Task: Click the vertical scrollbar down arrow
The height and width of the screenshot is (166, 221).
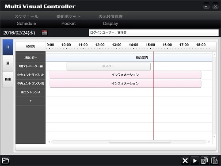Action: pos(214,137)
